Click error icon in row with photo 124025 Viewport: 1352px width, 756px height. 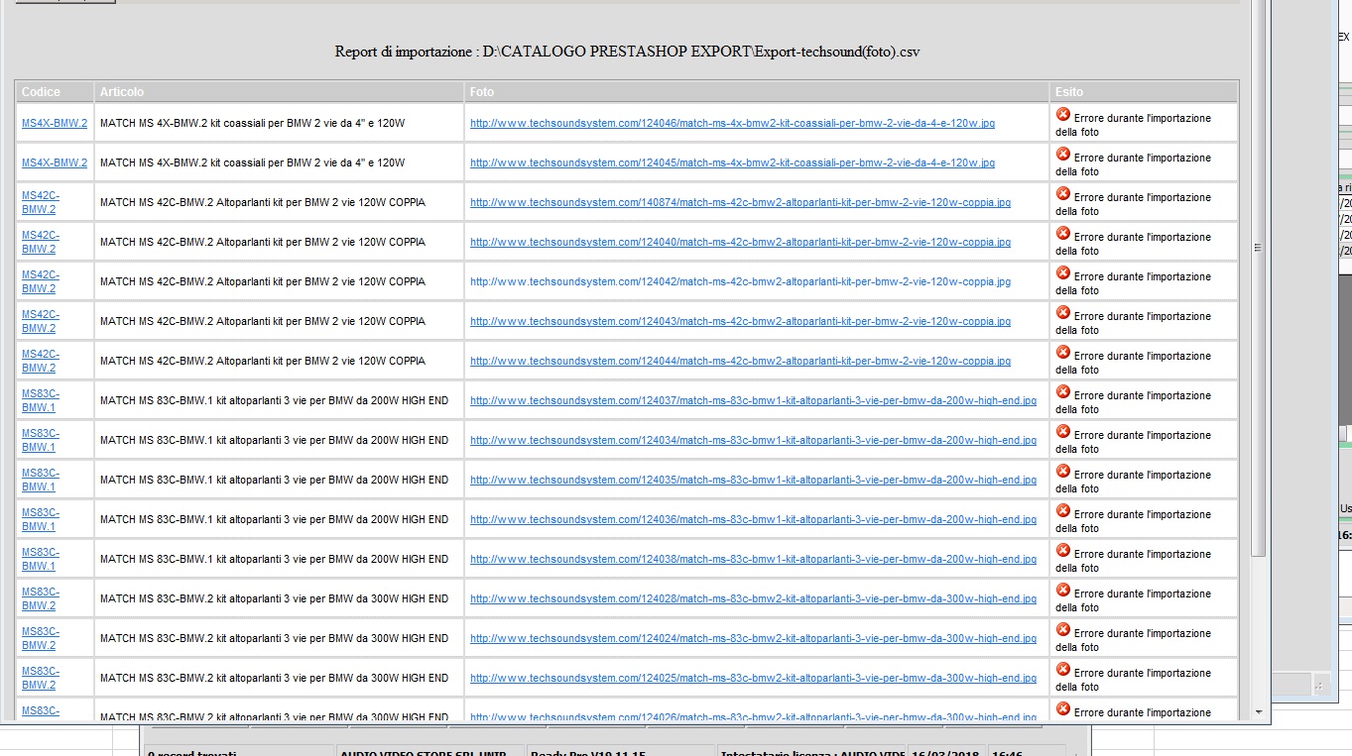(1063, 670)
